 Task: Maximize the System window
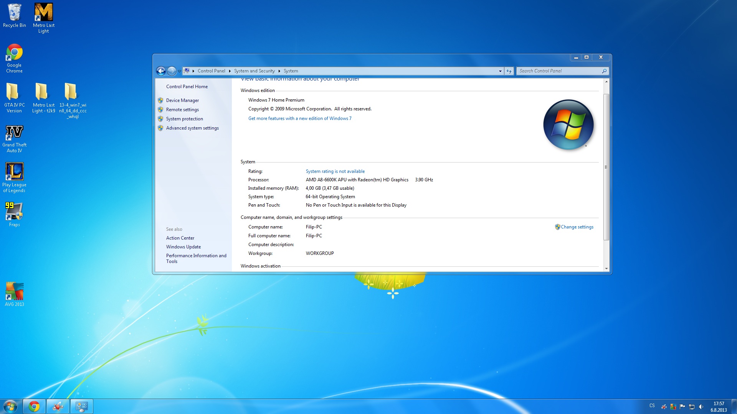[587, 58]
